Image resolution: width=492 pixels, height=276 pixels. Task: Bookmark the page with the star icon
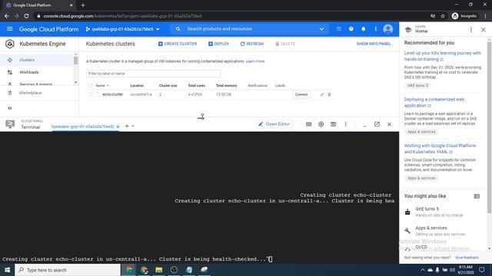443,16
